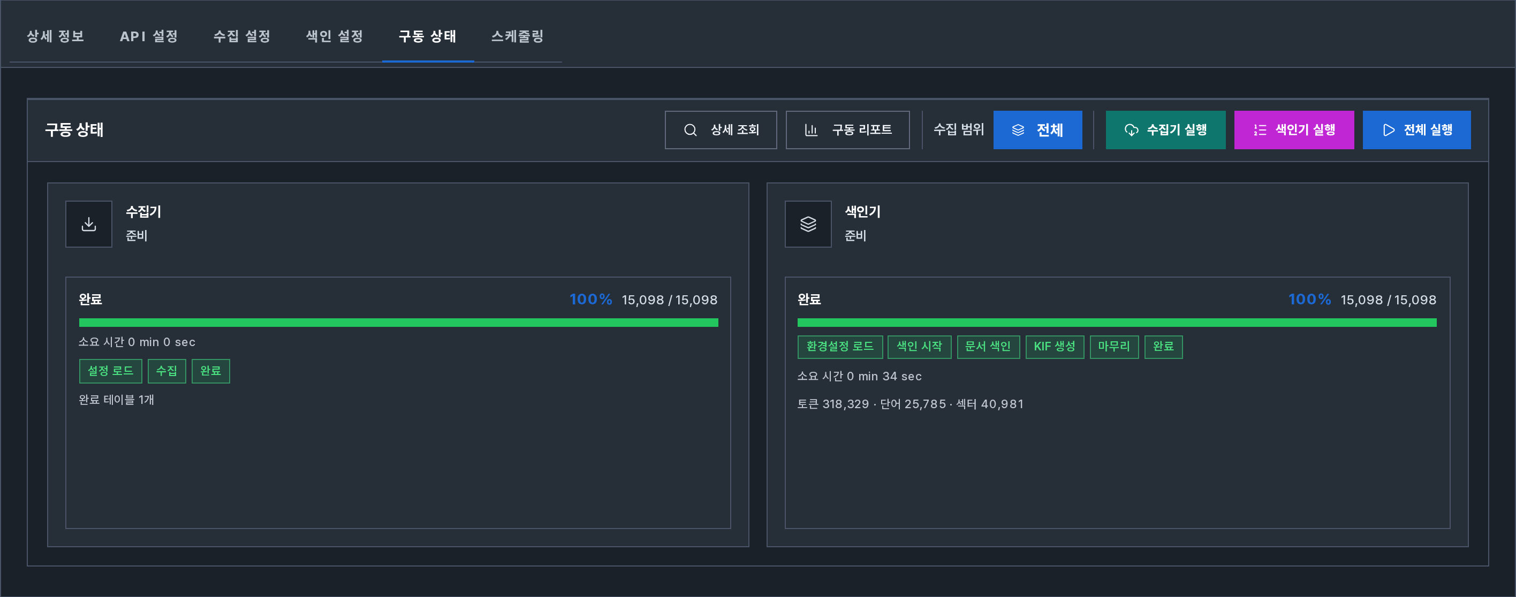Click the magnifier icon in 상세 조회

(691, 130)
